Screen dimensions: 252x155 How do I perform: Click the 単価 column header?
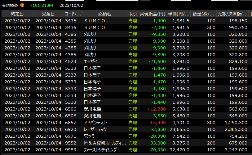179,14
